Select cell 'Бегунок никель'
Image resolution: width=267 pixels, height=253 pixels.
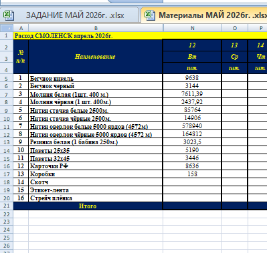pyautogui.click(x=96, y=78)
